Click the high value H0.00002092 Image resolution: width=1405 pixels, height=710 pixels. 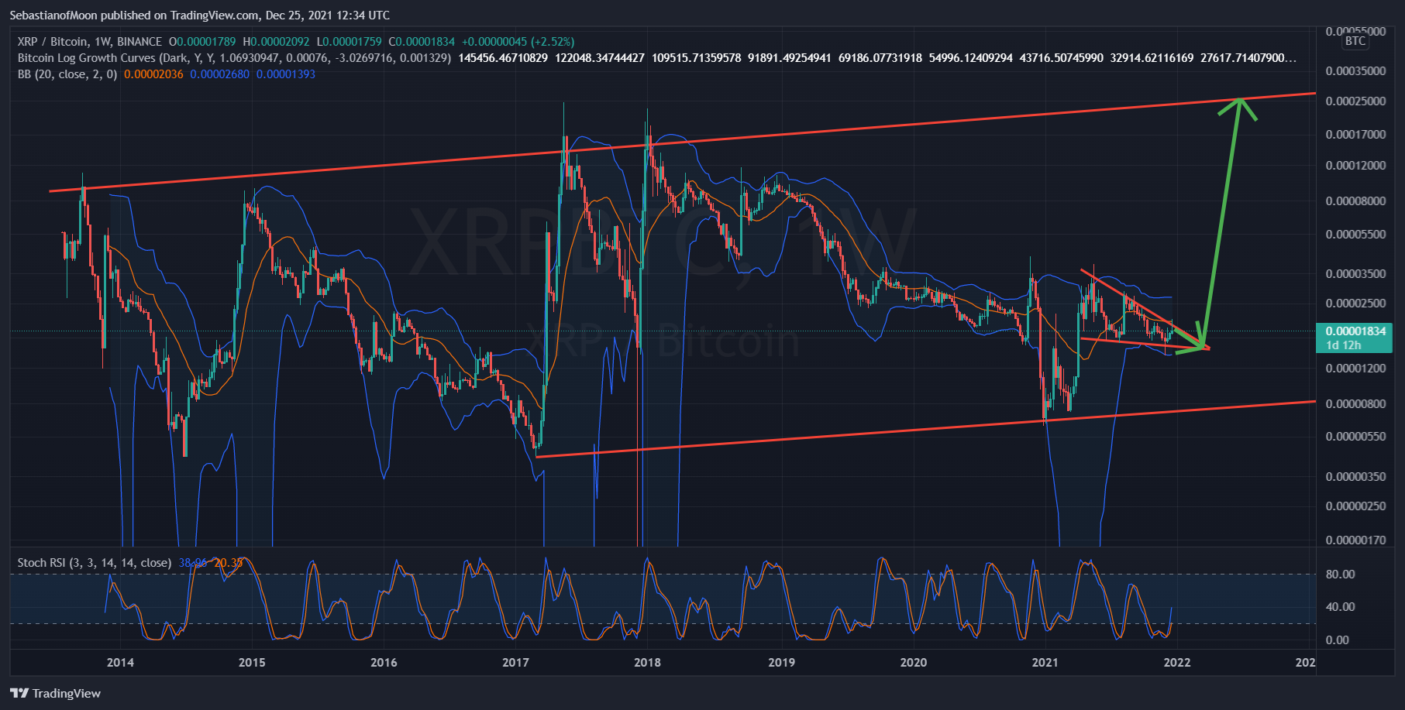coord(276,42)
